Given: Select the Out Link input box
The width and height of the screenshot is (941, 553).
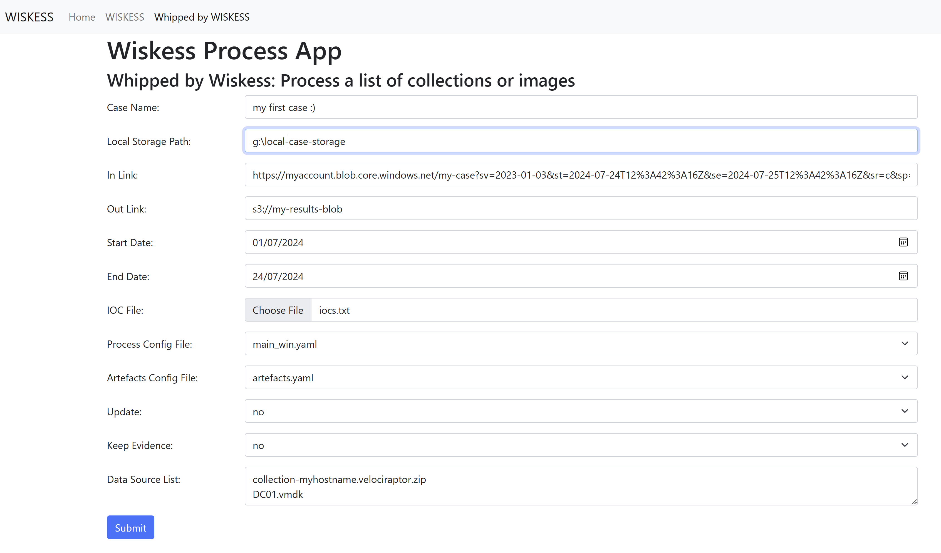Looking at the screenshot, I should coord(581,209).
